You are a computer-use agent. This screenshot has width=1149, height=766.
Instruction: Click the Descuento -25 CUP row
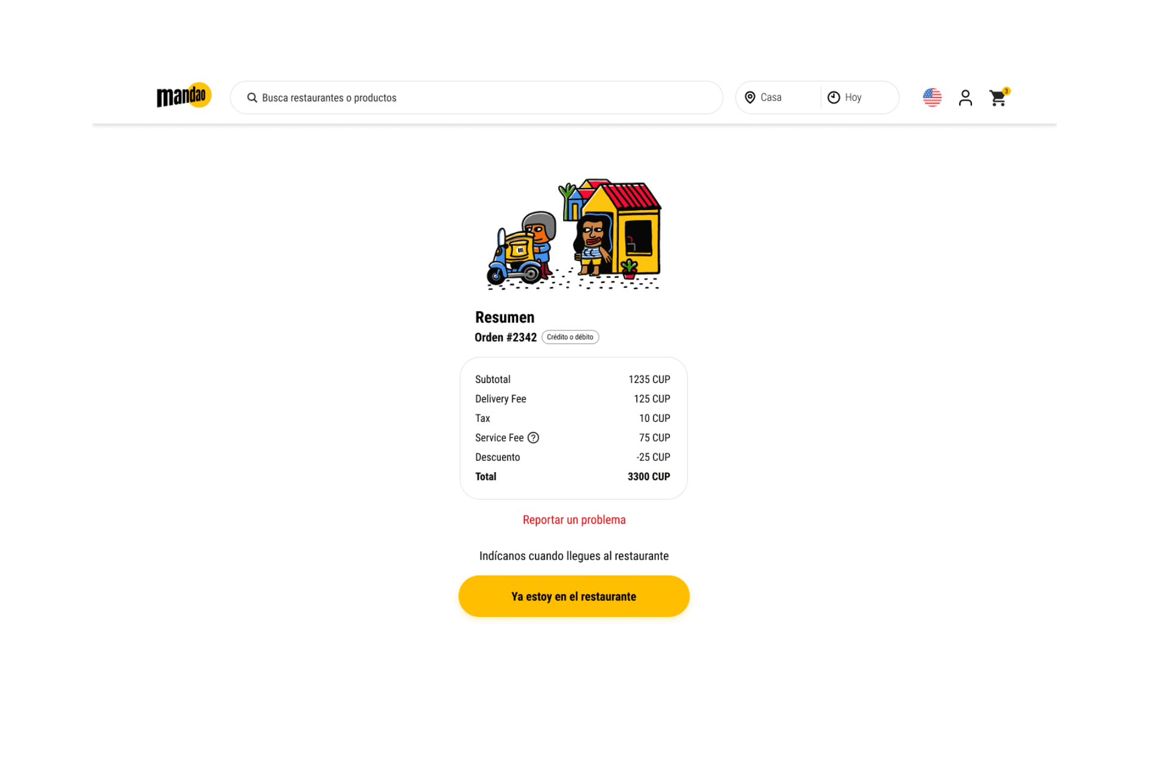[x=573, y=457]
